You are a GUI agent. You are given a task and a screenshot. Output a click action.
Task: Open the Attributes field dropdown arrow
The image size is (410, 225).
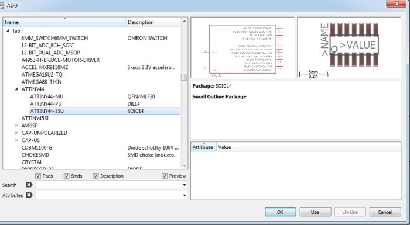184,195
